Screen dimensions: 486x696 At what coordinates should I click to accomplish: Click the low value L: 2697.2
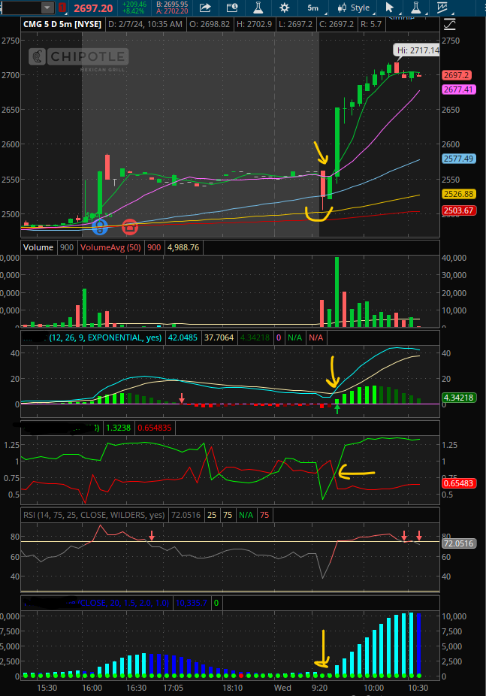295,24
